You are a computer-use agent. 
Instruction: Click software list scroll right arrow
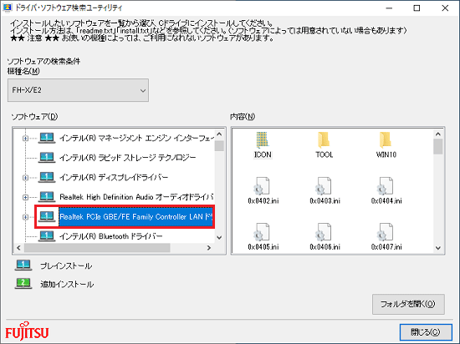click(x=209, y=248)
